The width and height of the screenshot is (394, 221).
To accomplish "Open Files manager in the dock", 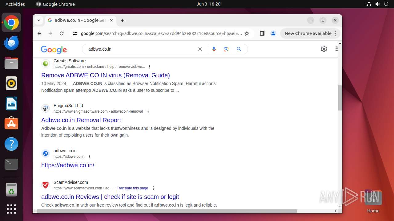I will [11, 63].
